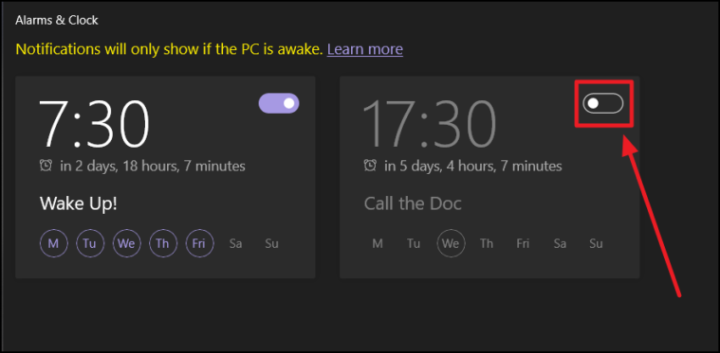This screenshot has width=720, height=353.
Task: Click Fri day on Call the Doc alarm
Action: [x=523, y=243]
